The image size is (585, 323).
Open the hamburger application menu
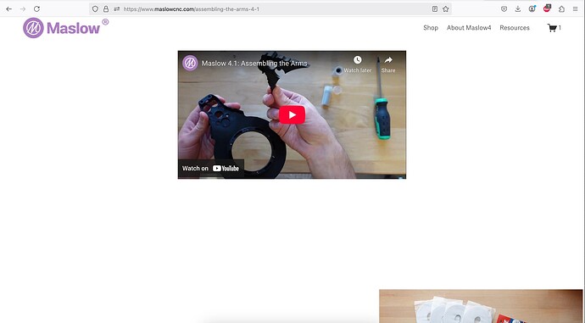(576, 9)
